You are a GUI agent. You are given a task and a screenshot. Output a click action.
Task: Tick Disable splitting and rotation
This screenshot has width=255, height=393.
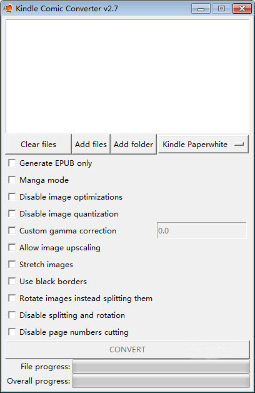tap(12, 315)
